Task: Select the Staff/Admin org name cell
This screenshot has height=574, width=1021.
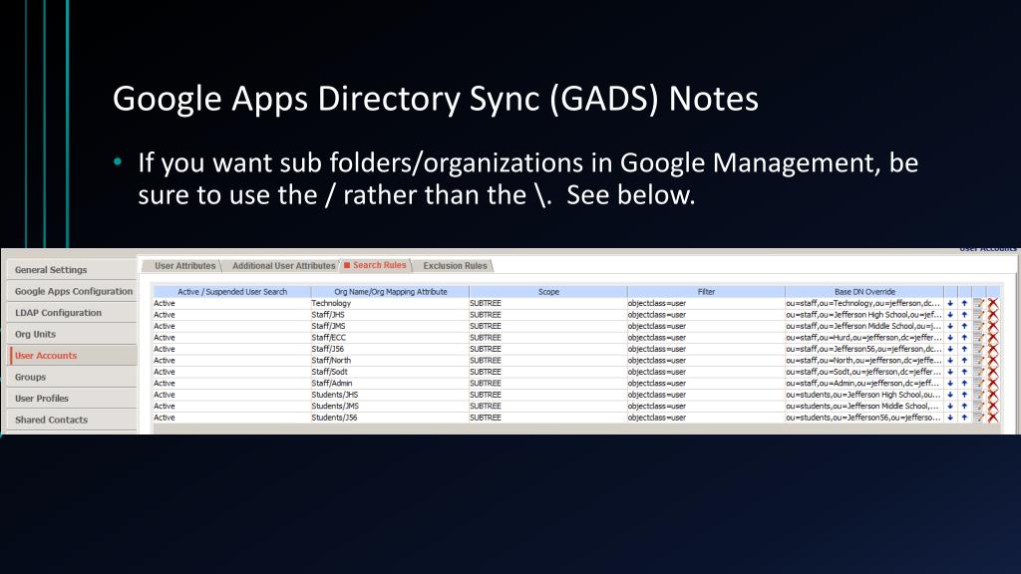Action: [390, 384]
